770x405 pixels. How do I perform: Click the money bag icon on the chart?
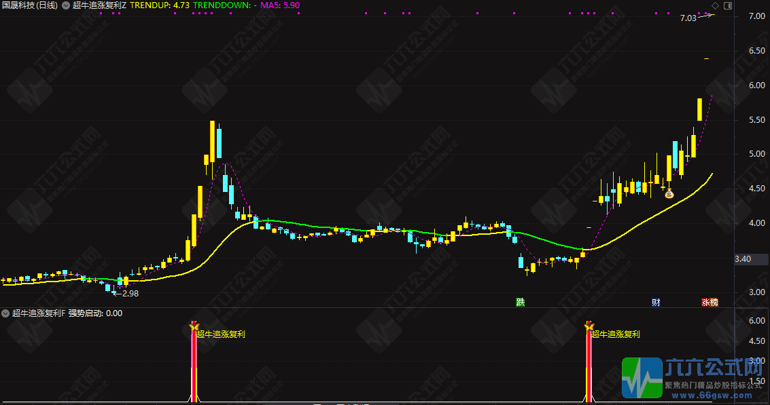[669, 194]
